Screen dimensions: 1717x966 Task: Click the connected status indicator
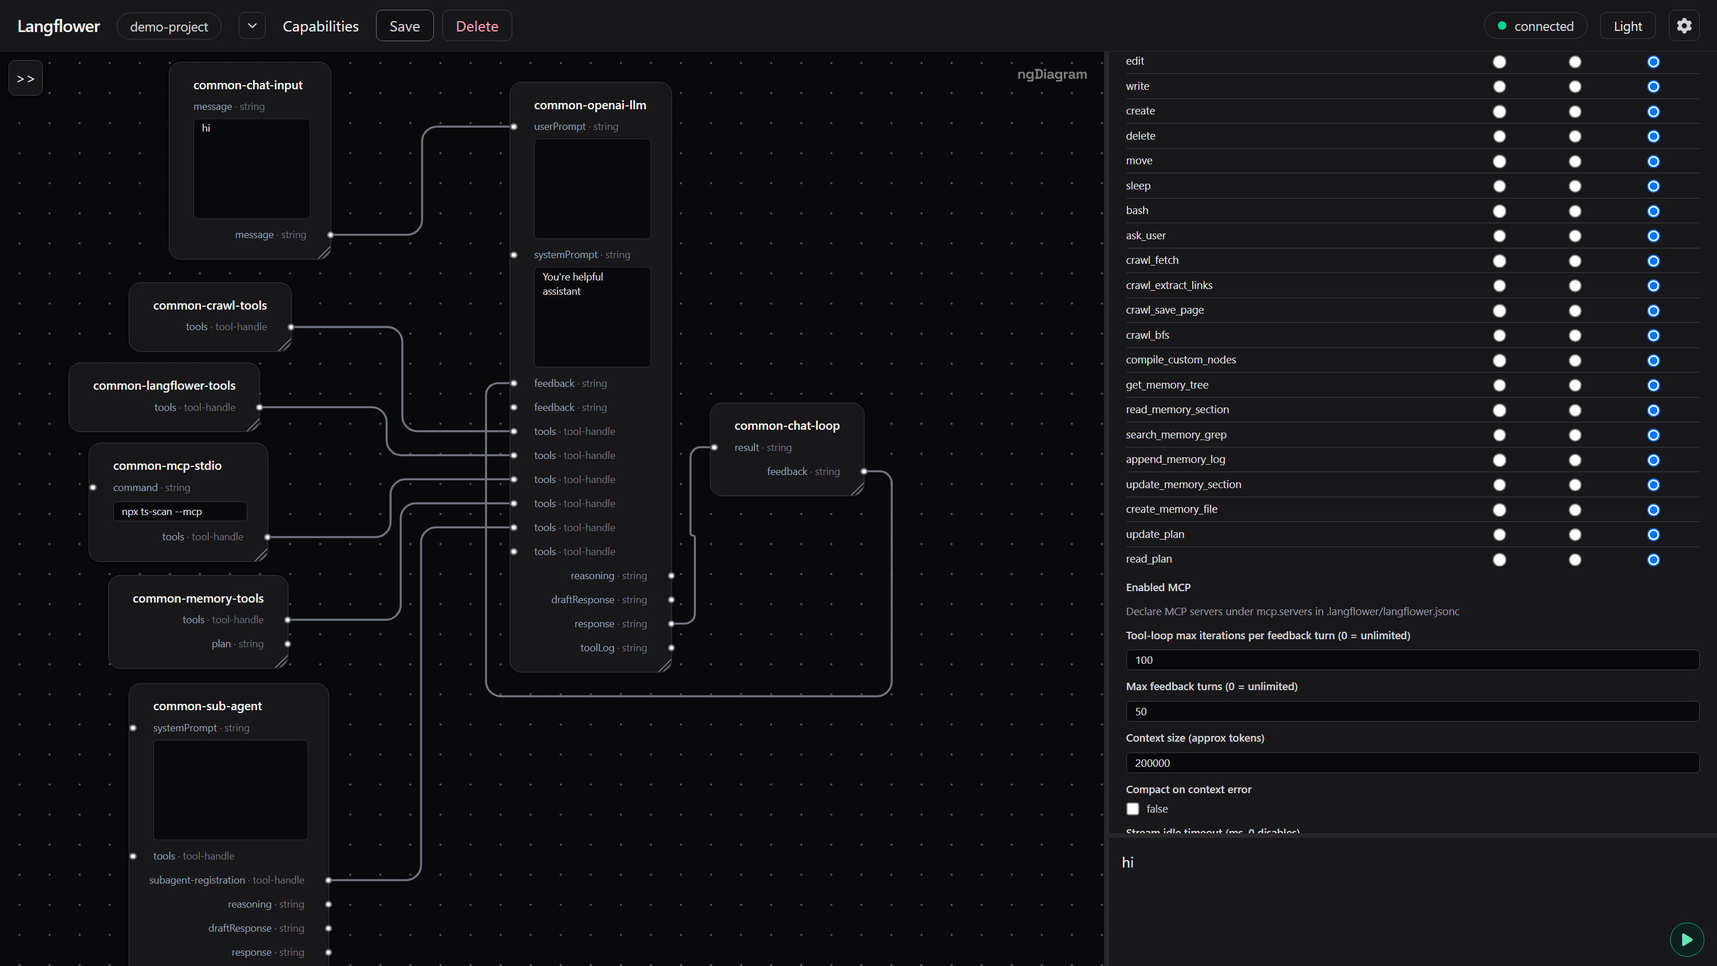pyautogui.click(x=1535, y=26)
